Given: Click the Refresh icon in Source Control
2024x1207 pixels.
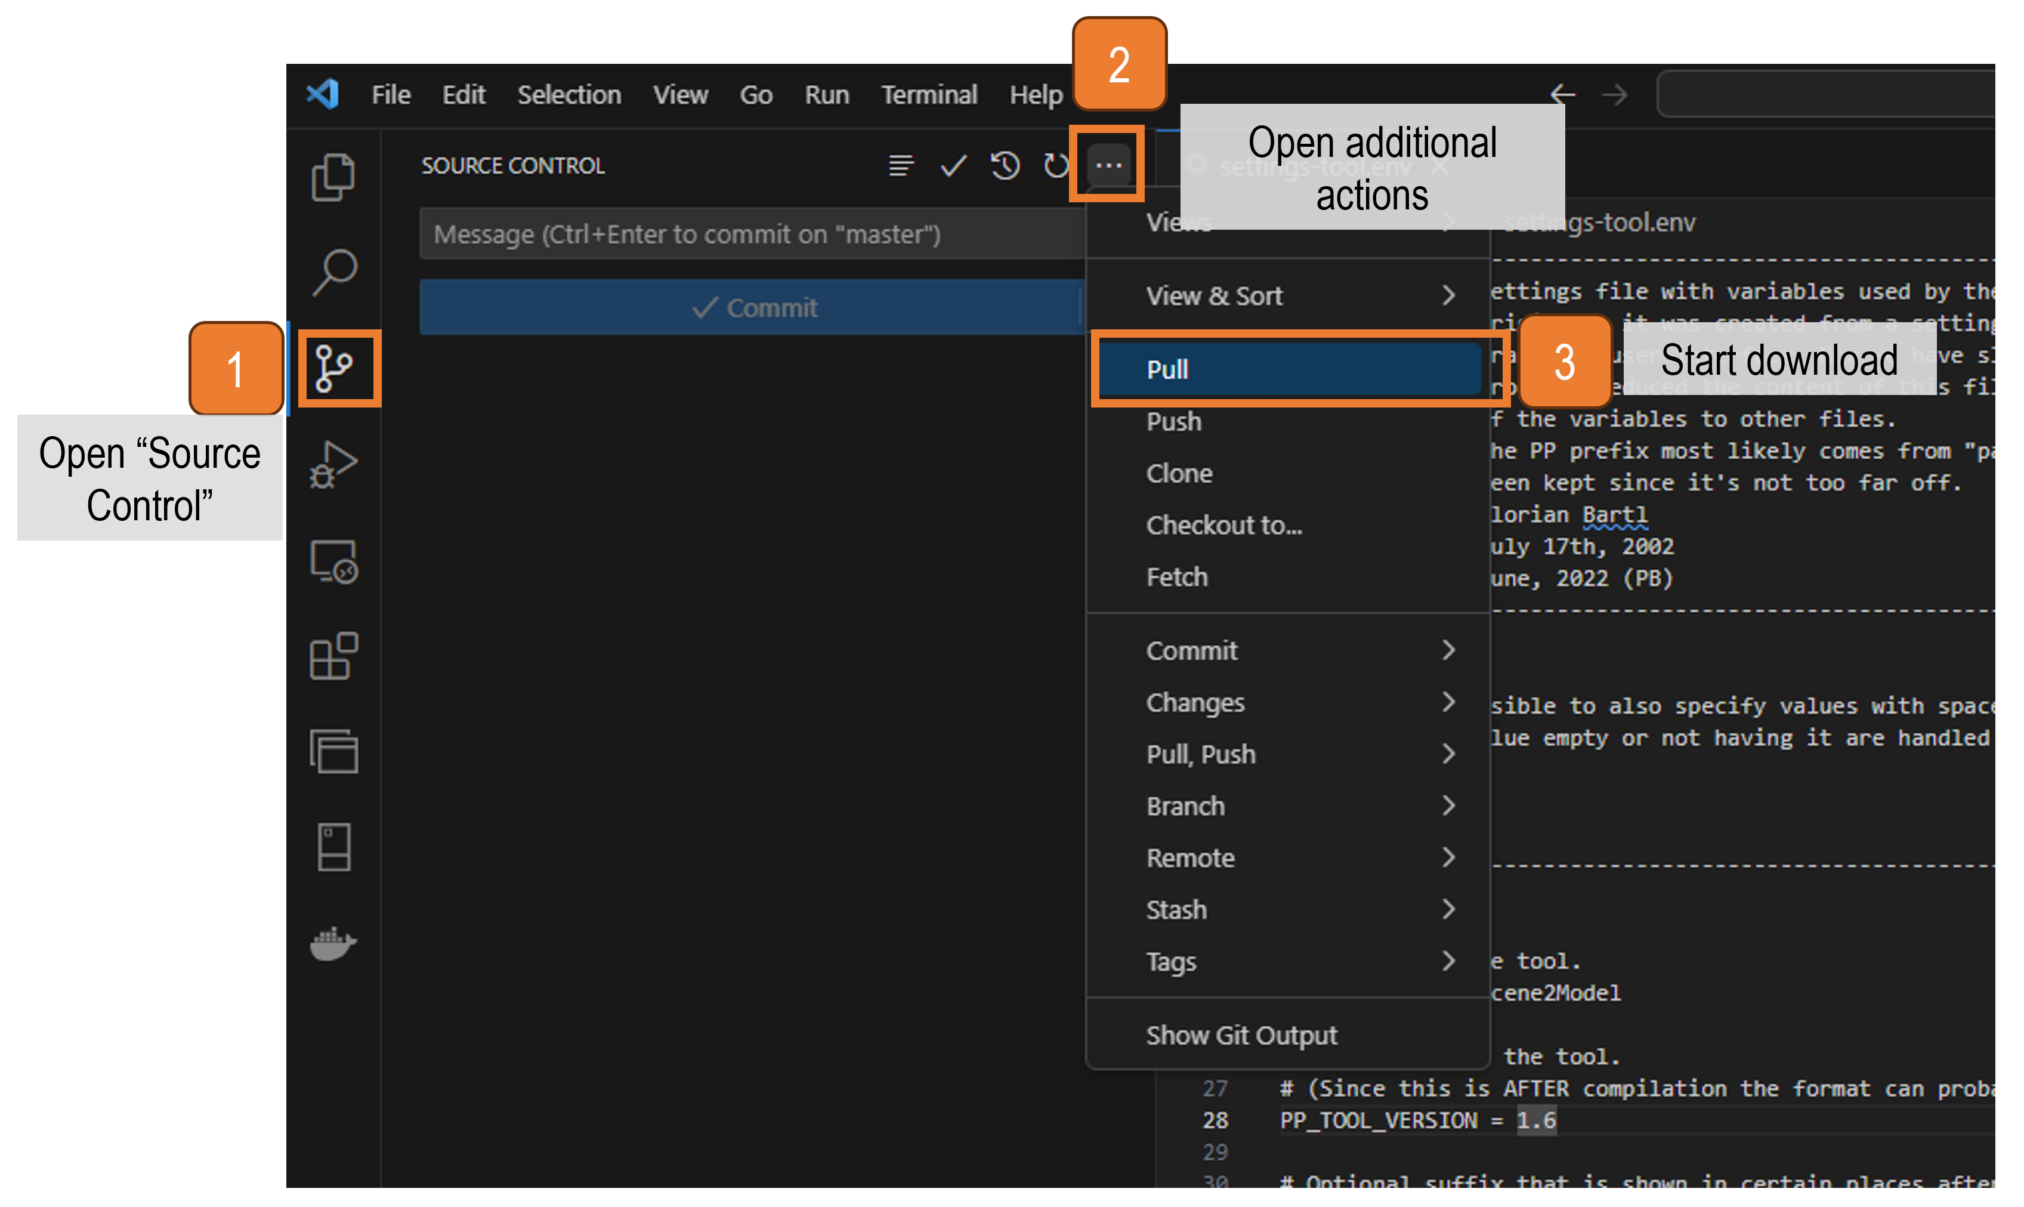Looking at the screenshot, I should [1056, 166].
